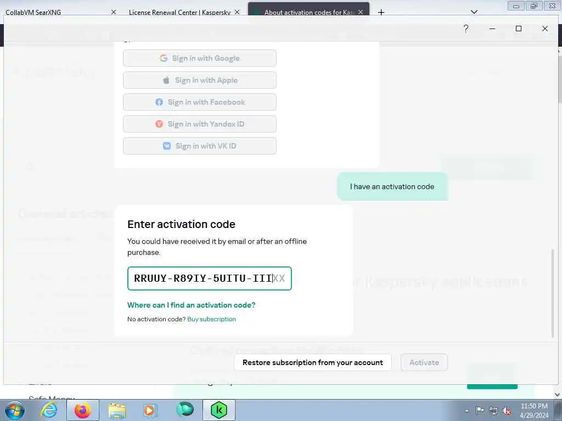Click scroll down arrow of browser scrollbar
The image size is (562, 421).
tap(558, 395)
